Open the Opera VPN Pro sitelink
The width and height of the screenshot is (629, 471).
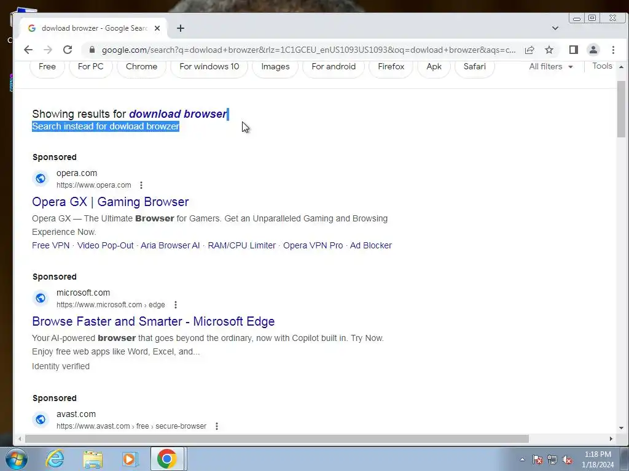[313, 245]
